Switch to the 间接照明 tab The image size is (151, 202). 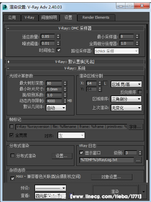[49, 17]
